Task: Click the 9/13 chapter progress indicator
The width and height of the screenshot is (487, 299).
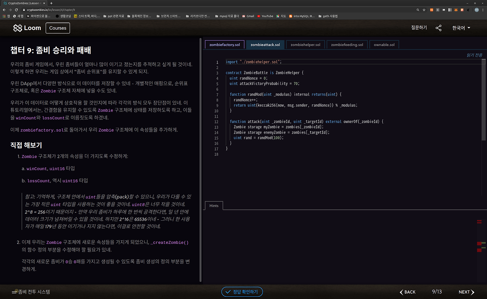Action: click(x=437, y=292)
